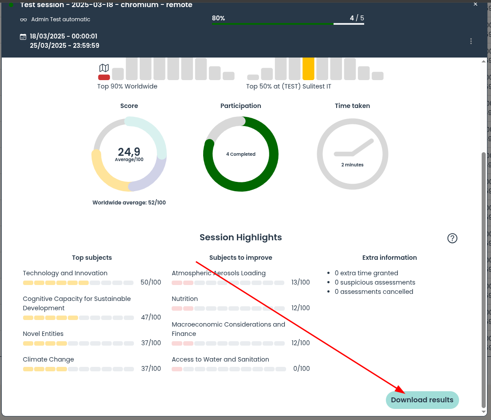The image size is (491, 420).
Task: Open the three-dot options menu in header
Action: 471,41
